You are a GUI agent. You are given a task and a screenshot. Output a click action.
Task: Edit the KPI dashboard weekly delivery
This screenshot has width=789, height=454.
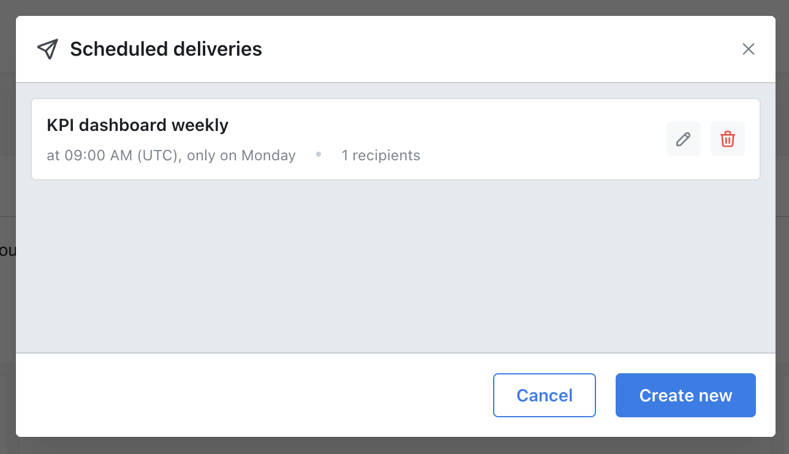coord(683,139)
